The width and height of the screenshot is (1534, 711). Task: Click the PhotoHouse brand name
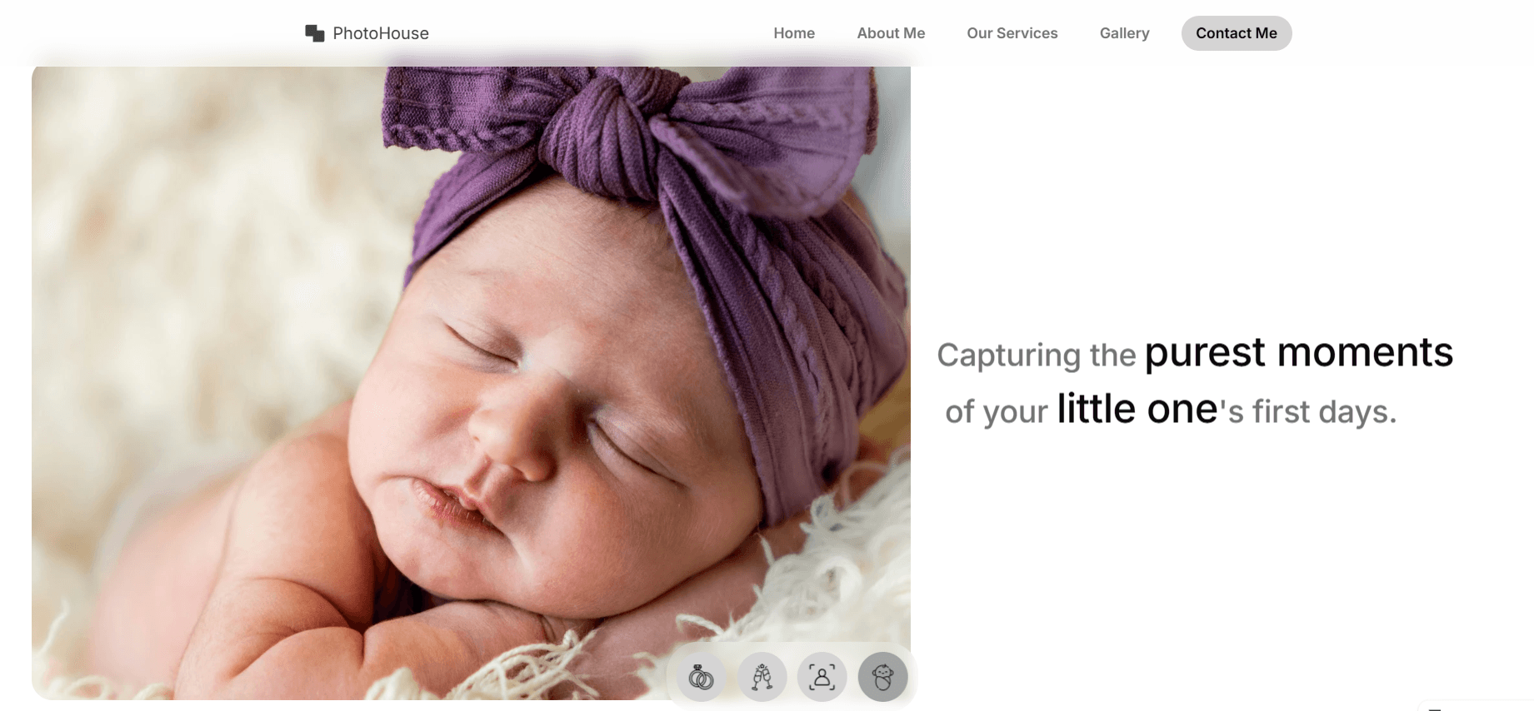381,33
